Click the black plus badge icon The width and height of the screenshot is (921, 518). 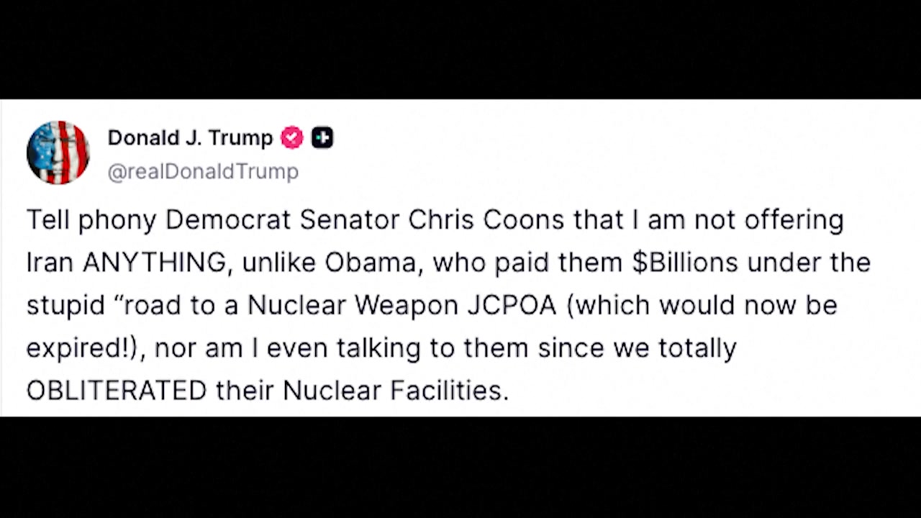pyautogui.click(x=322, y=137)
